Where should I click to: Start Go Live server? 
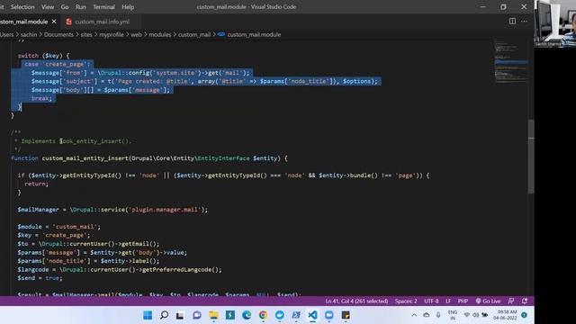pos(488,301)
